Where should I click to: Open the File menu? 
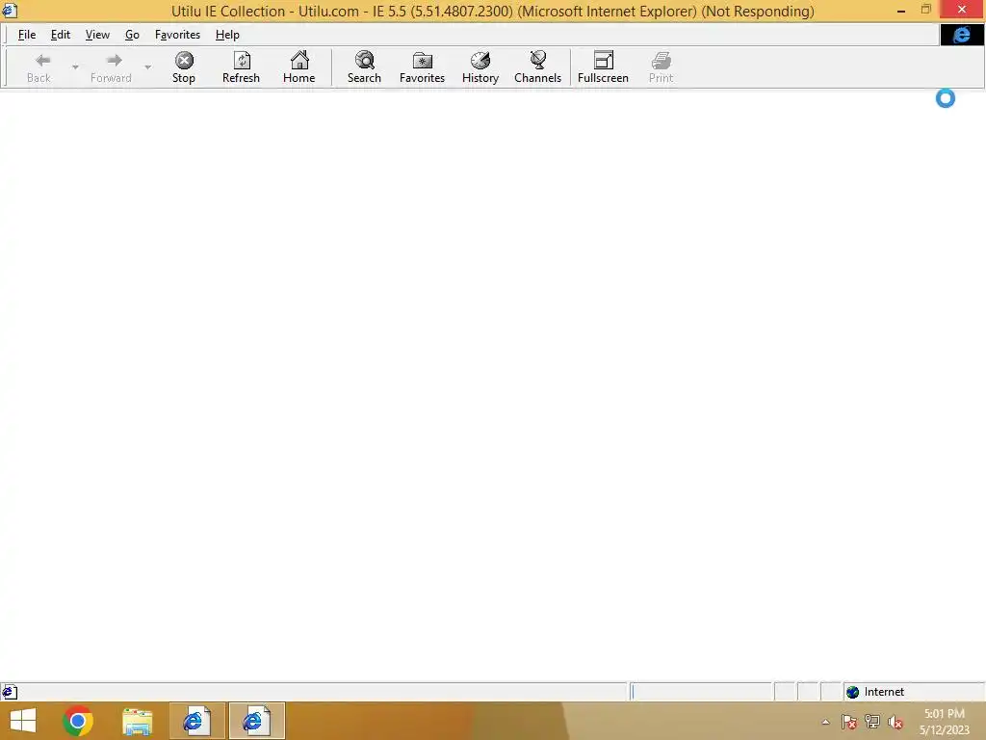(26, 35)
